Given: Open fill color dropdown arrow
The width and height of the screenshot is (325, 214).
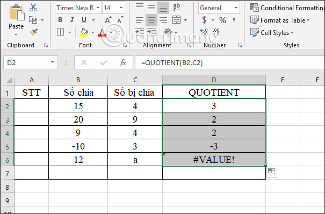Looking at the screenshot, I should [92, 33].
